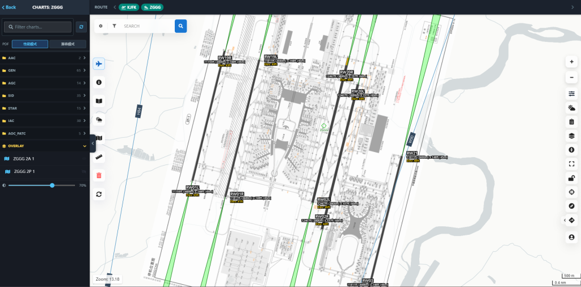
Task: Expand the IAC charts folder
Action: (x=44, y=121)
